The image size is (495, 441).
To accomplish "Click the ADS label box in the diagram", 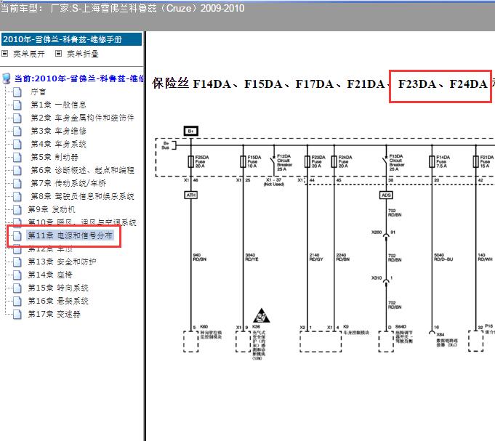I will (386, 195).
